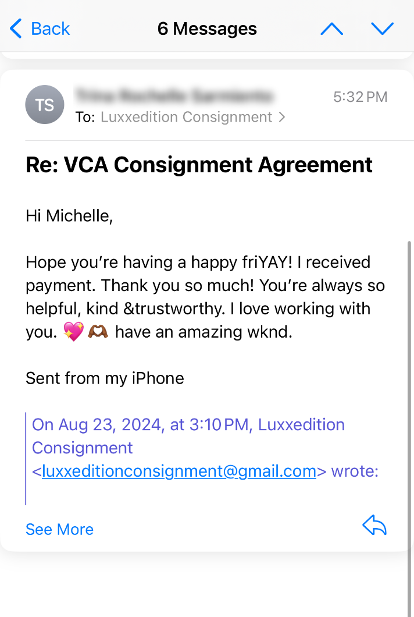Go to previous message with up arrow
The height and width of the screenshot is (617, 414).
(x=332, y=29)
